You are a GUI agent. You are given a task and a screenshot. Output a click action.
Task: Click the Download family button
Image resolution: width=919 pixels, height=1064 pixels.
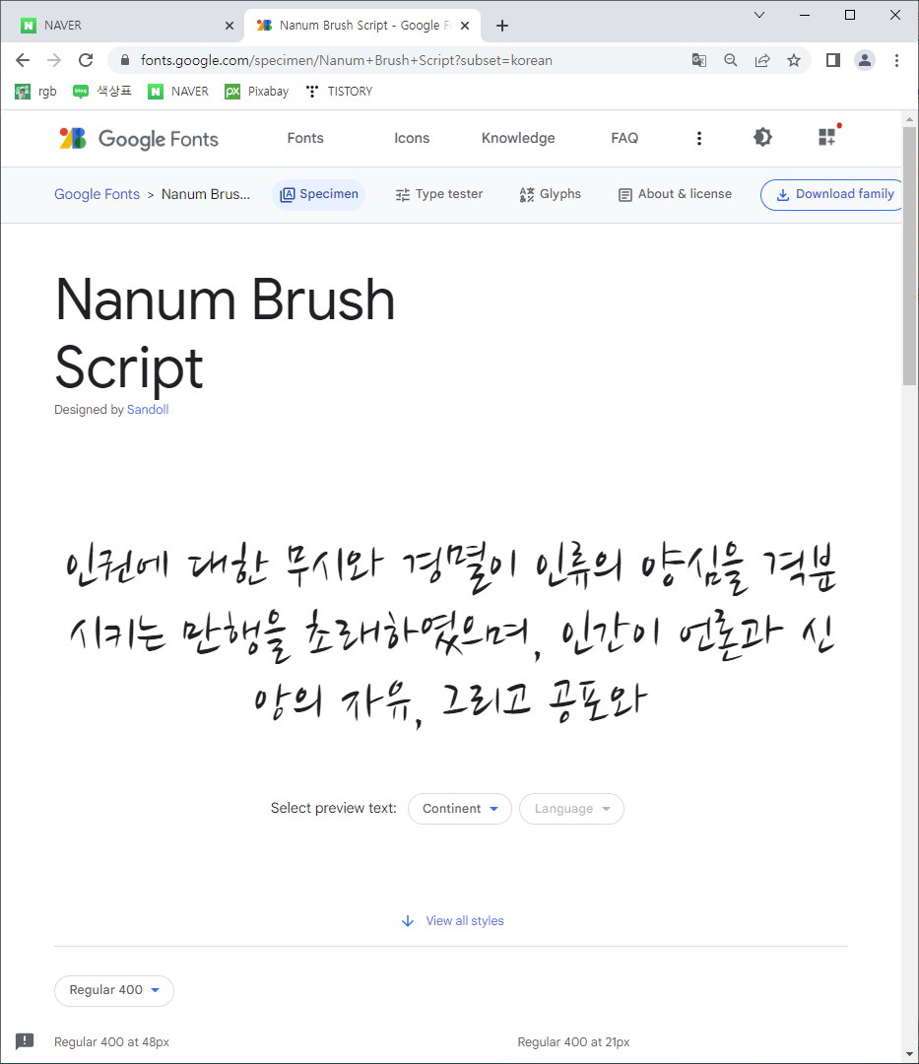coord(831,195)
